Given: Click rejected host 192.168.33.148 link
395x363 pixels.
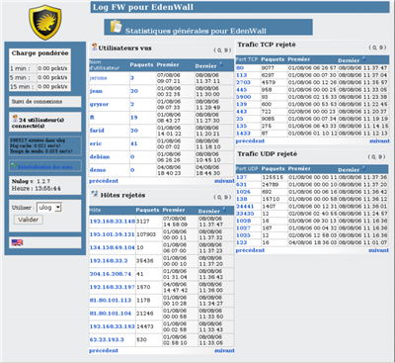Looking at the screenshot, I should pos(113,222).
